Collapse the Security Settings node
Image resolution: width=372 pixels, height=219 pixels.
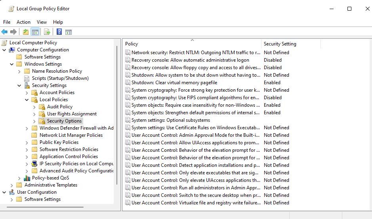(19, 85)
